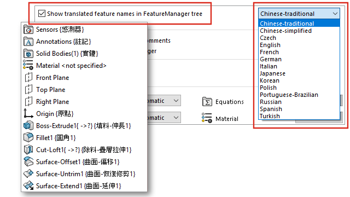
Task: Select the Cut-Loft1 feature icon
Action: (28, 149)
